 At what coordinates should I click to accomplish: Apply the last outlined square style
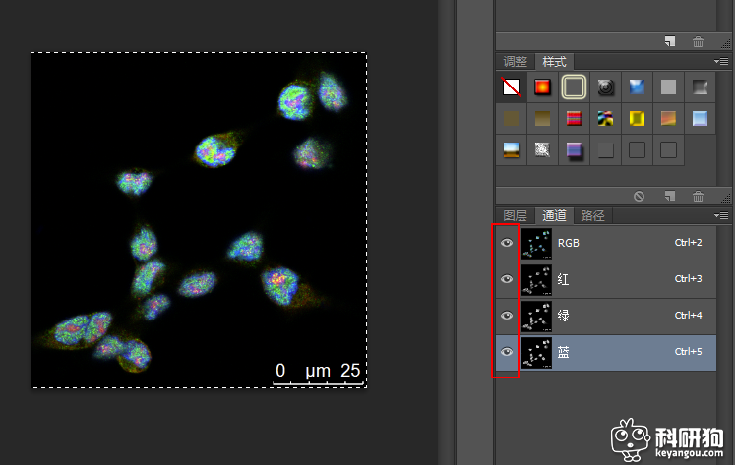coord(668,149)
